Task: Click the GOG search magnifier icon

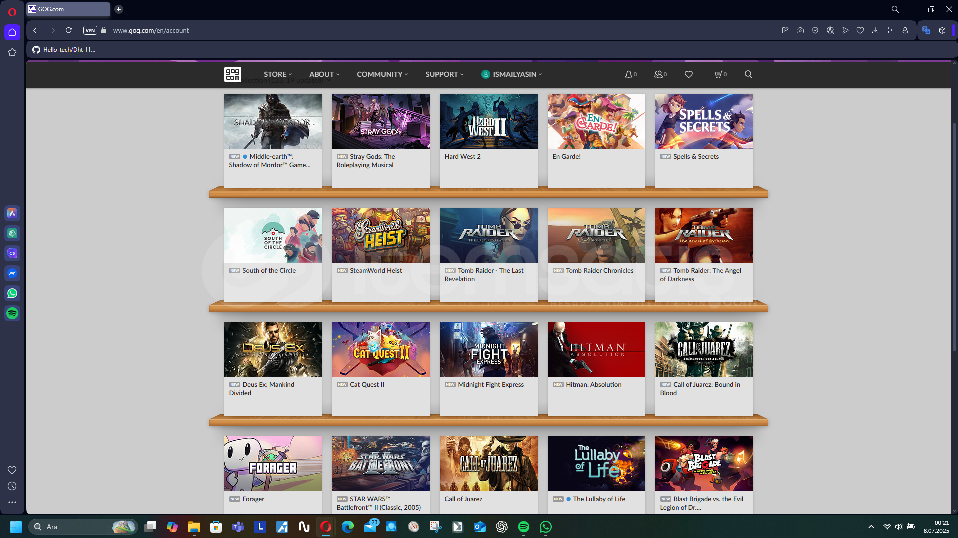Action: click(748, 74)
